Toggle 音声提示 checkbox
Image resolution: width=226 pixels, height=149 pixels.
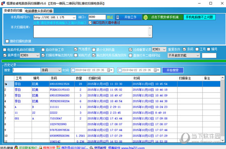point(5,55)
